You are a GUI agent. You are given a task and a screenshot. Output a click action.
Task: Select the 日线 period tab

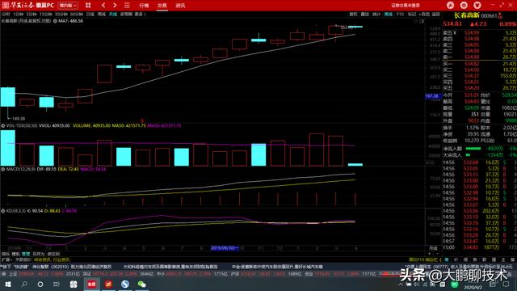90,15
